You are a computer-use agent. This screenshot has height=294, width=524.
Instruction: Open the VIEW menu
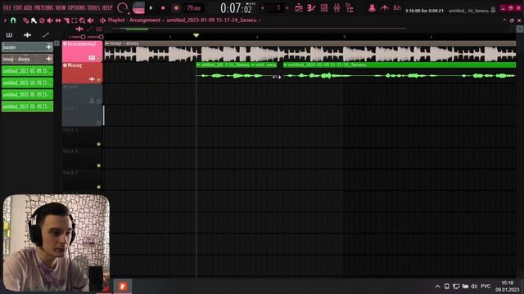pos(61,7)
